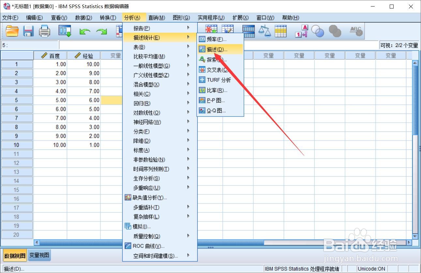The height and width of the screenshot is (273, 421).
Task: Click the vertical scrollbar down arrow
Action: pyautogui.click(x=415, y=236)
